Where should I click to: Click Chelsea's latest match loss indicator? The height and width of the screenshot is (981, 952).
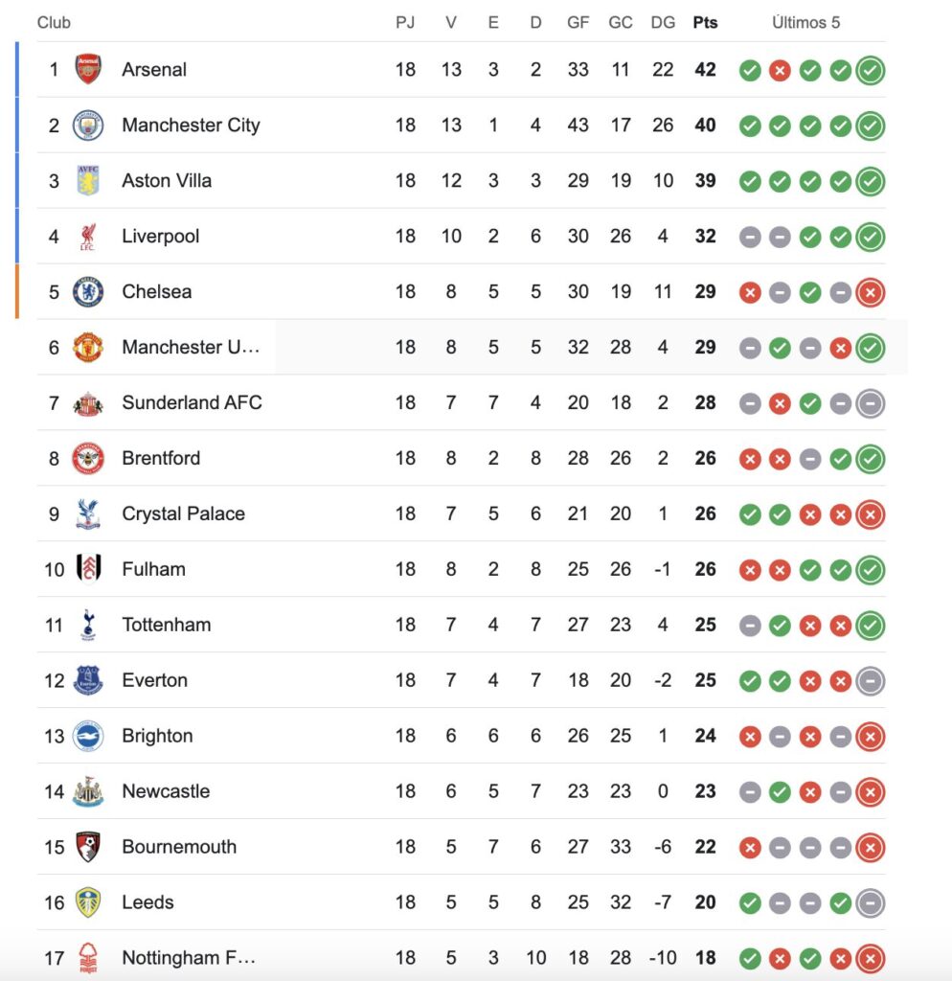(871, 293)
